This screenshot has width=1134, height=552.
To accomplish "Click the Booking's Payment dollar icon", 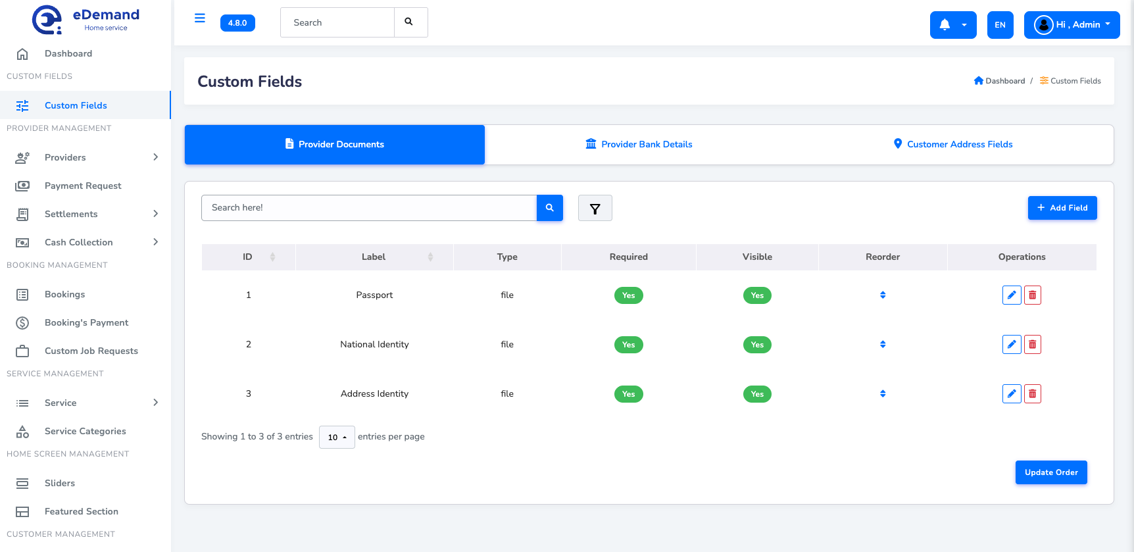I will click(22, 322).
